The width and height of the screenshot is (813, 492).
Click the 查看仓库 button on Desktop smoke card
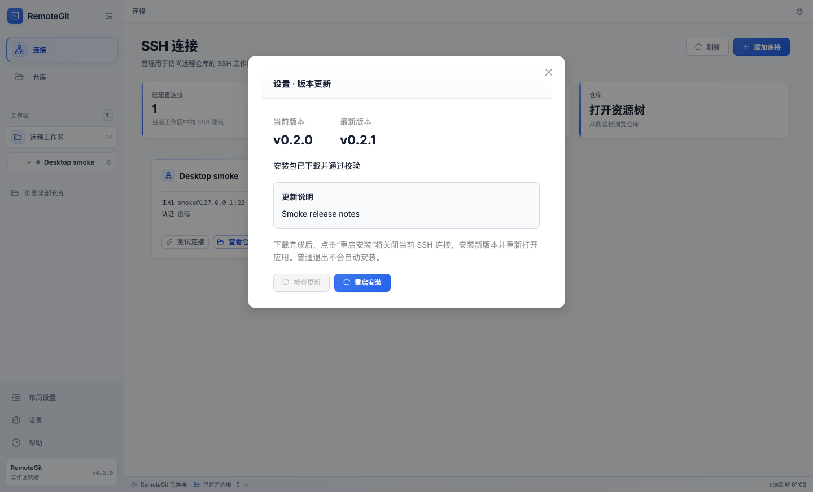click(231, 242)
